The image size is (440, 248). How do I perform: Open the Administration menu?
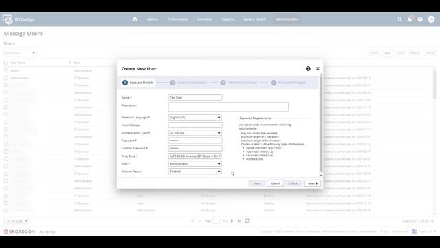click(287, 19)
